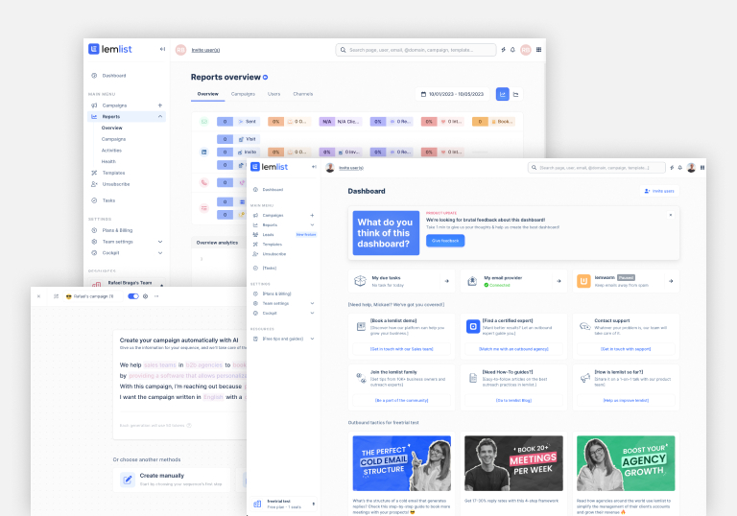
Task: Open Leads in the Dashboard window sidebar
Action: pos(268,235)
